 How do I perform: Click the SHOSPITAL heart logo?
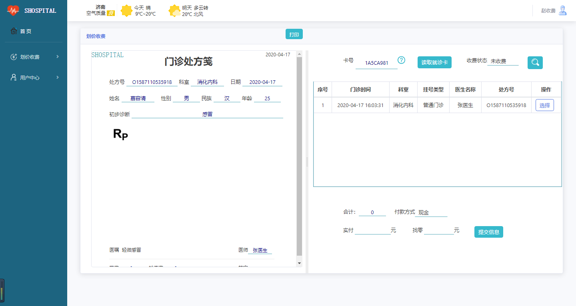(13, 10)
